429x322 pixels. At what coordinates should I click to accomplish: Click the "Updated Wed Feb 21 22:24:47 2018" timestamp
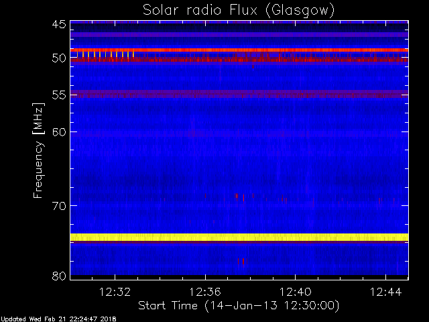point(58,319)
